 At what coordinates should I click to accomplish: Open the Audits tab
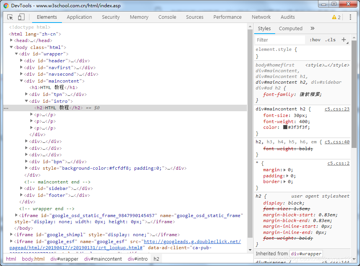tap(288, 17)
